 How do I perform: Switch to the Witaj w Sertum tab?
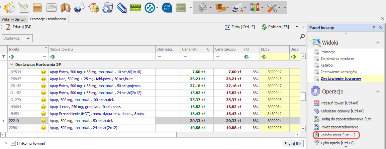(14, 19)
